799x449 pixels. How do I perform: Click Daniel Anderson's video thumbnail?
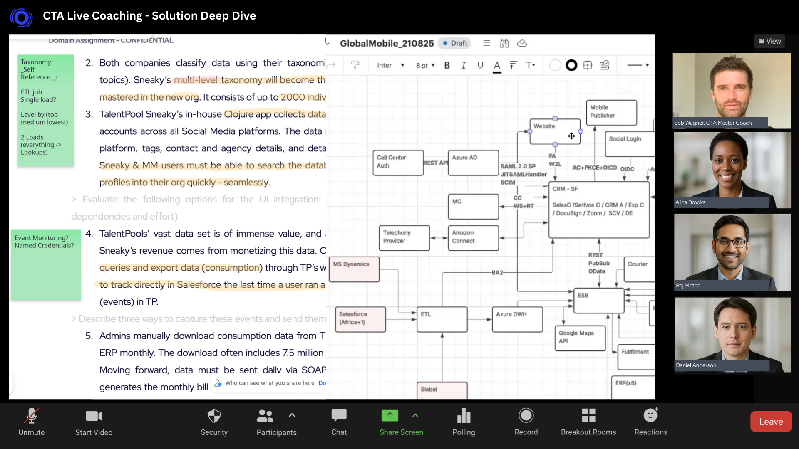click(x=732, y=334)
